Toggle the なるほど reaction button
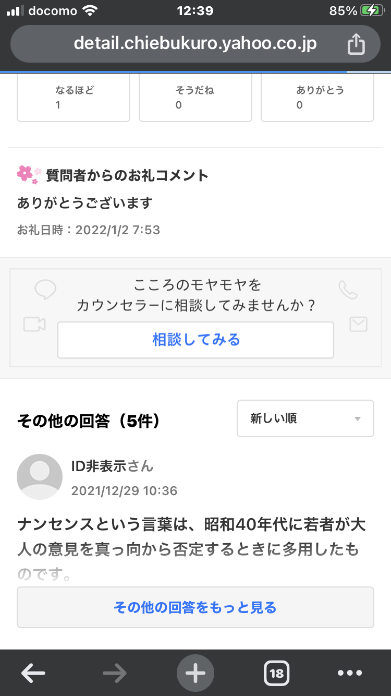The height and width of the screenshot is (696, 391). (x=74, y=98)
